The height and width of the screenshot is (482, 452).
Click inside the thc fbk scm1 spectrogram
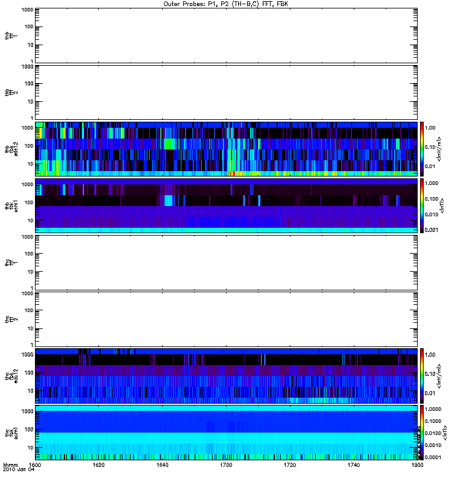(226, 432)
